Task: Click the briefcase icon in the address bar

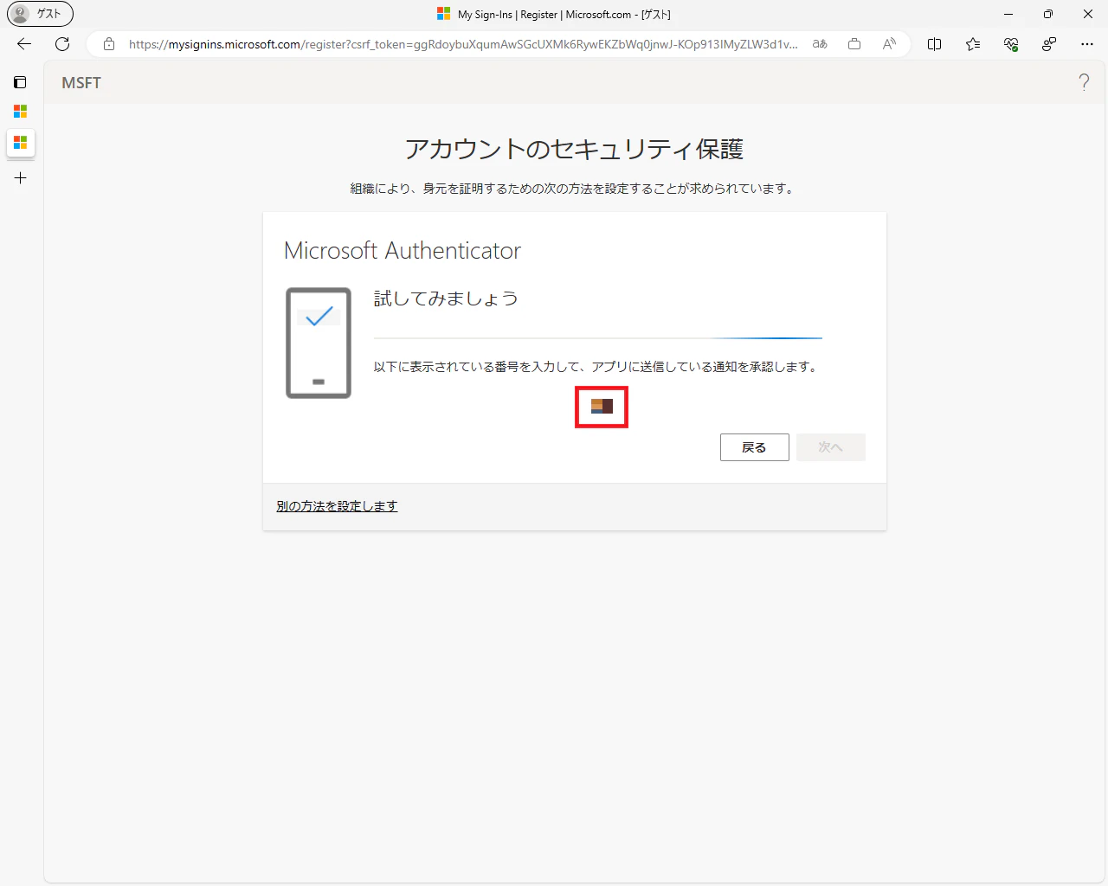Action: [x=854, y=44]
